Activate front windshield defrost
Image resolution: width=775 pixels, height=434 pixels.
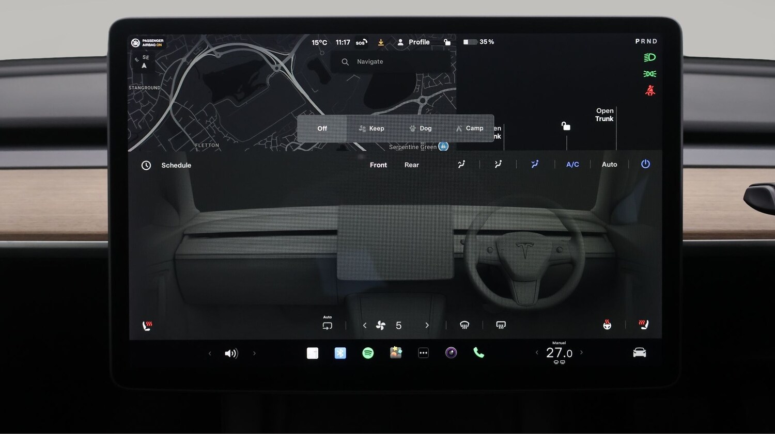point(464,325)
